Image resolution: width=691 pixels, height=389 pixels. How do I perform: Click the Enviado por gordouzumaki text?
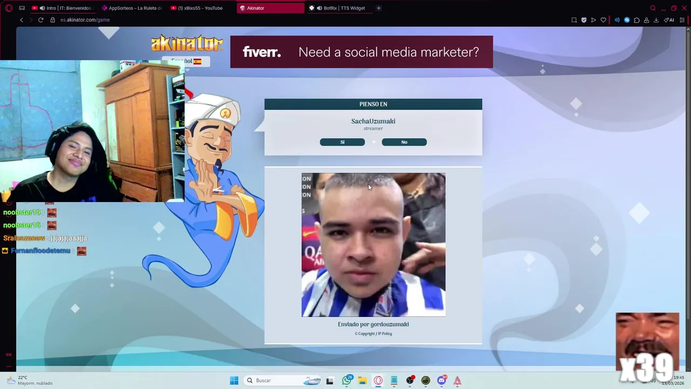click(x=374, y=324)
